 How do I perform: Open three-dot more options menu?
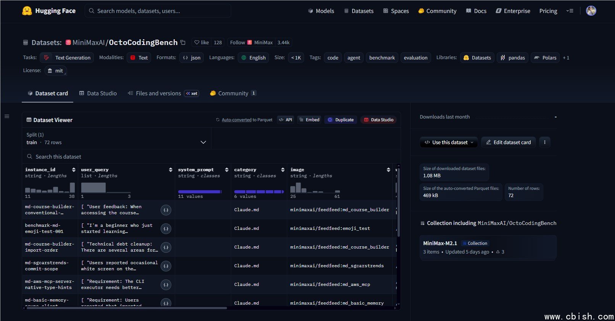[544, 142]
